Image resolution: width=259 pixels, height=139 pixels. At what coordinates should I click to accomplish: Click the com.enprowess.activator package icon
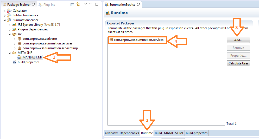pyautogui.click(x=19, y=39)
